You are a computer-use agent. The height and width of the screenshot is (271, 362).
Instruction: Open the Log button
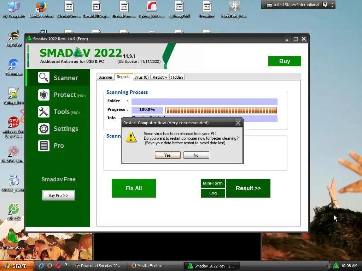(213, 193)
